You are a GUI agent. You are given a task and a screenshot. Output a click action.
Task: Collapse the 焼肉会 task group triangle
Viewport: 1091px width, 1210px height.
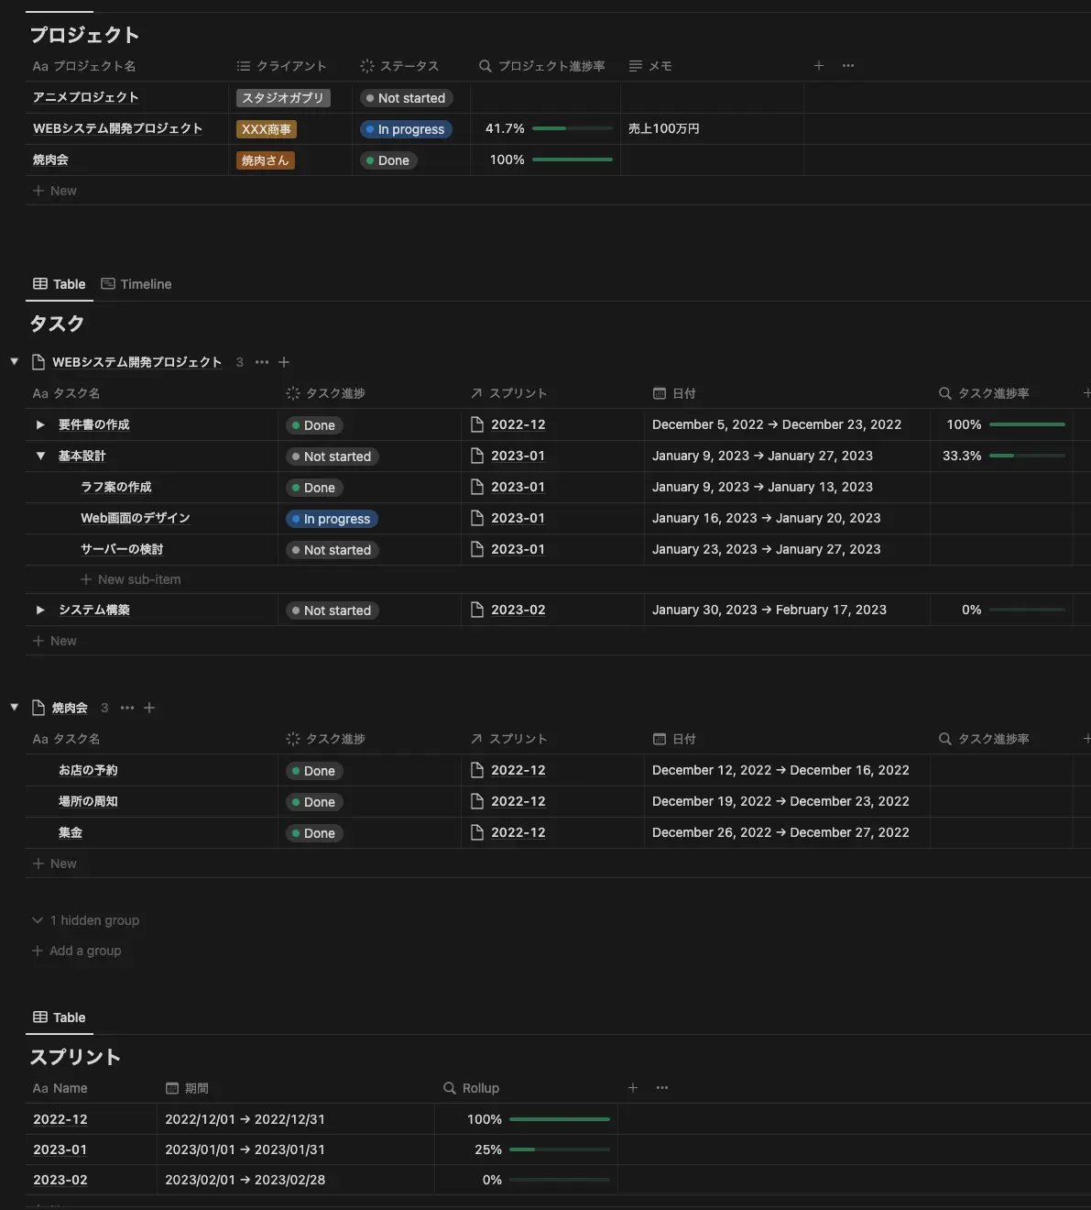click(x=15, y=708)
